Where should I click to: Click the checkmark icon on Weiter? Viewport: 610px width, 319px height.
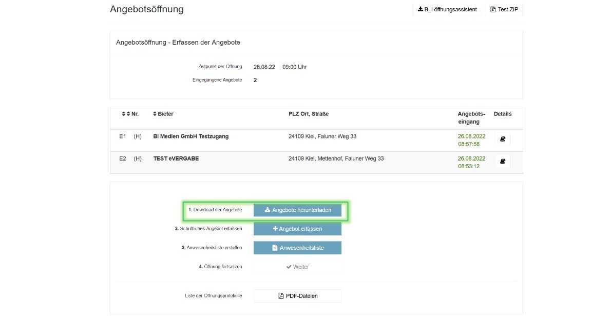[289, 266]
